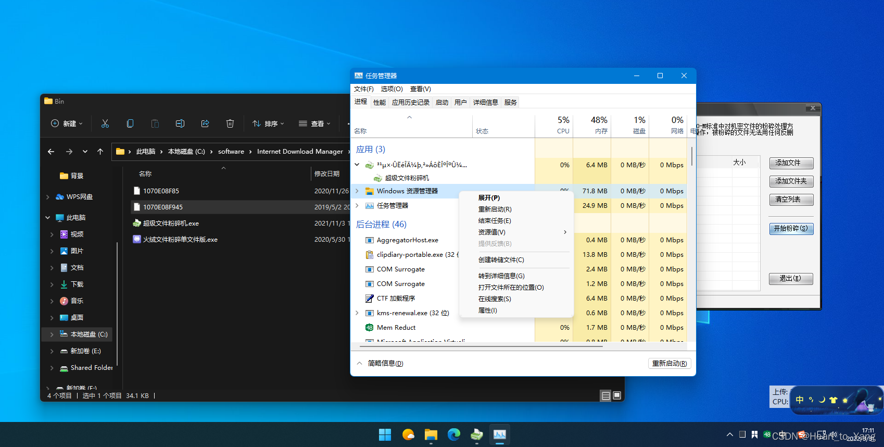The width and height of the screenshot is (884, 447).
Task: Expand the WPS网盘 tree node
Action: tap(48, 197)
